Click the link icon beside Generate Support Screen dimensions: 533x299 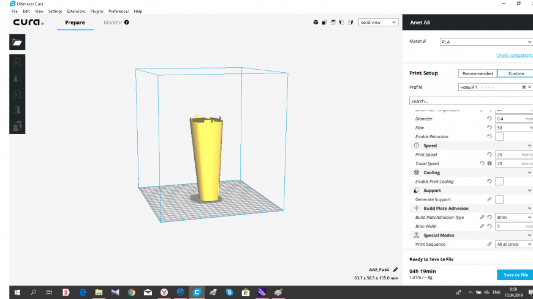tap(489, 199)
